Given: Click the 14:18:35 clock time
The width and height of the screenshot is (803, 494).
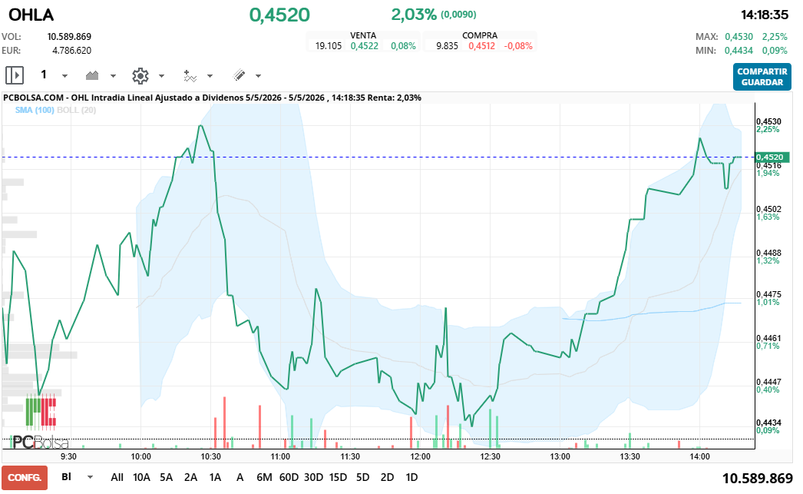Looking at the screenshot, I should 765,15.
